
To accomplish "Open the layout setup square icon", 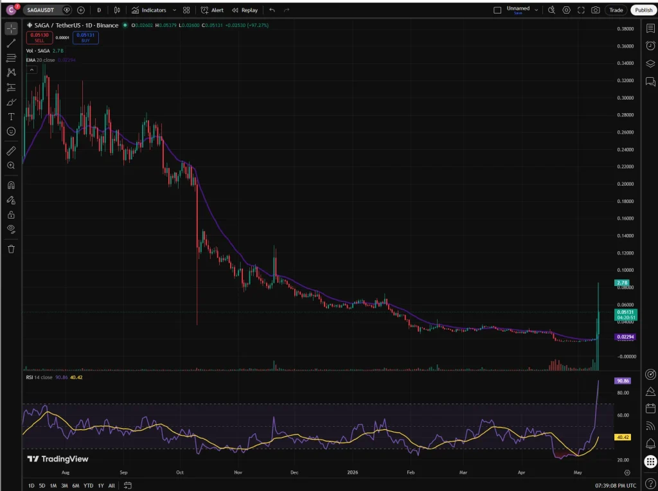I will (497, 10).
